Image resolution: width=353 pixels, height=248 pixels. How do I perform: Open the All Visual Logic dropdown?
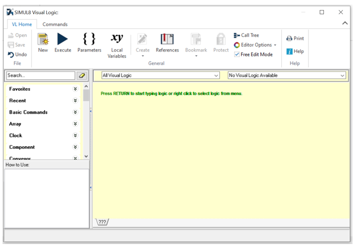click(x=160, y=76)
